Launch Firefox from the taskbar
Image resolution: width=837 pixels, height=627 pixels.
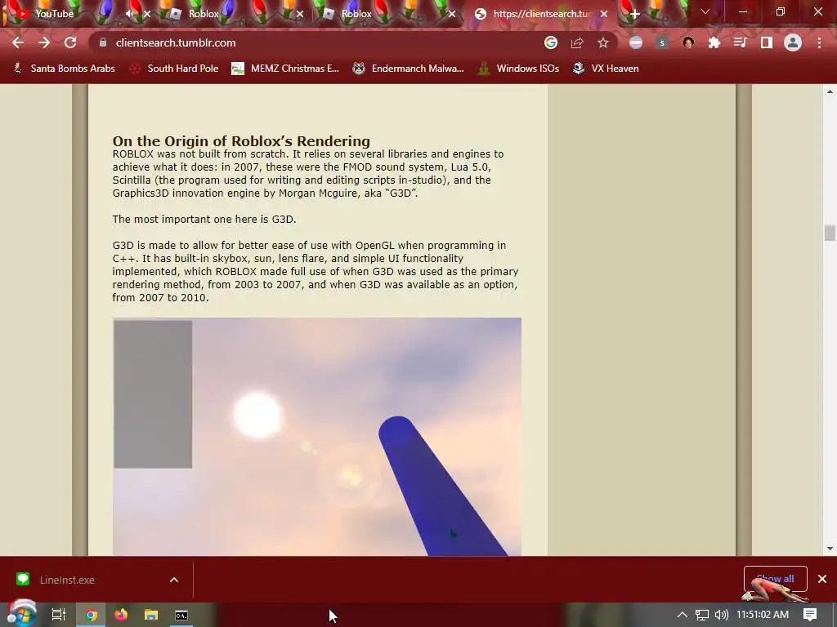121,615
